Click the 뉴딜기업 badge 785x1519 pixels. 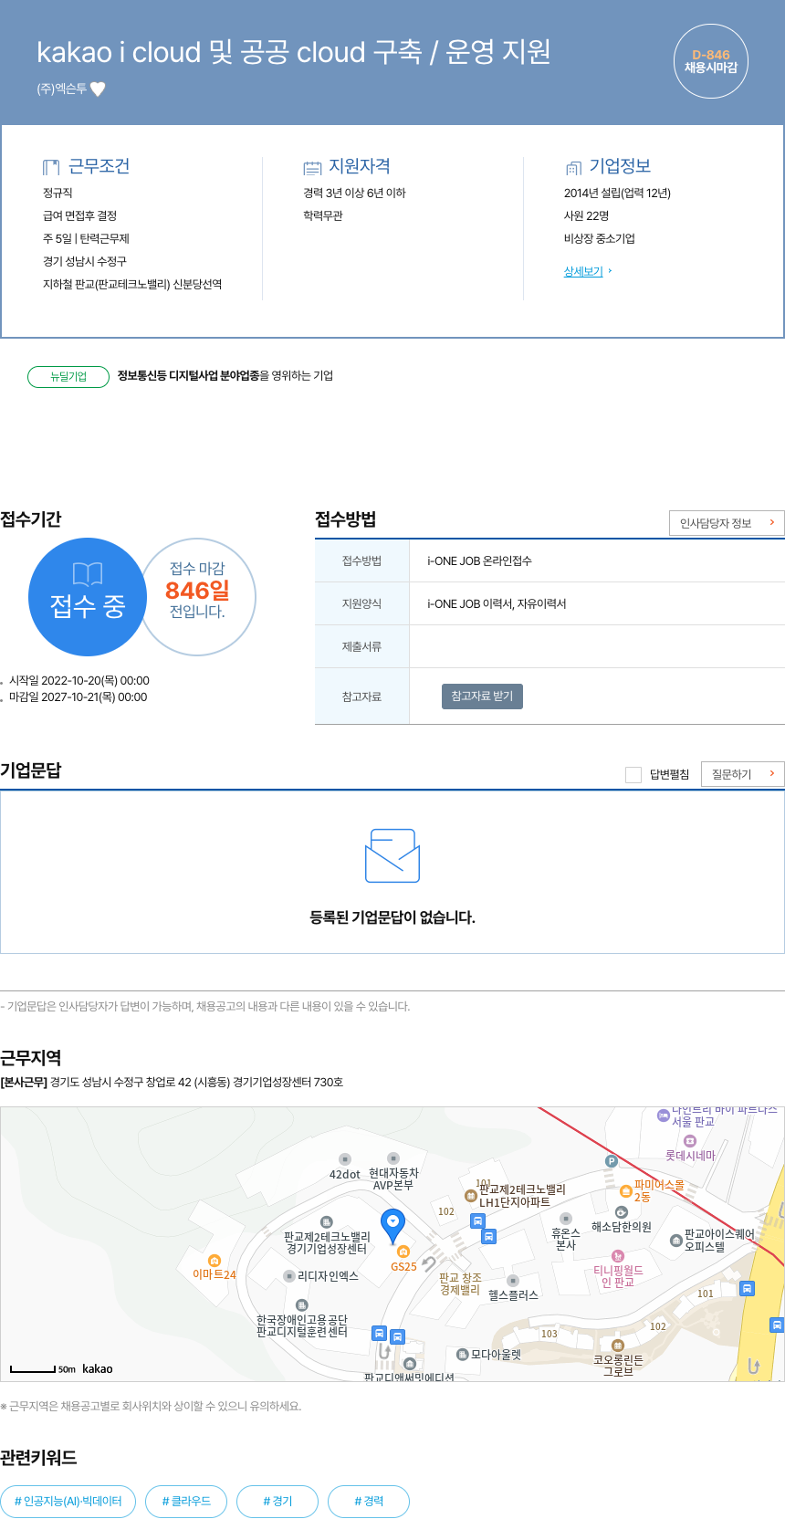pyautogui.click(x=68, y=376)
